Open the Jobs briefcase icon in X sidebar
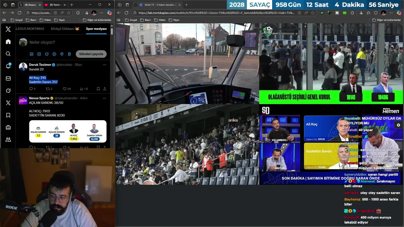 tap(8, 127)
